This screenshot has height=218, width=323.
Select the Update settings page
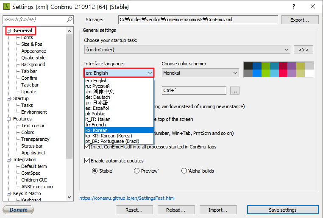coord(29,92)
